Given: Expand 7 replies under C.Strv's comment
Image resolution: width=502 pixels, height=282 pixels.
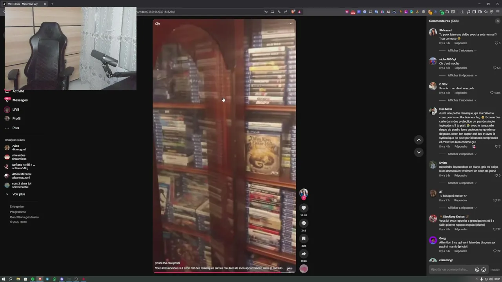Looking at the screenshot, I should (462, 100).
